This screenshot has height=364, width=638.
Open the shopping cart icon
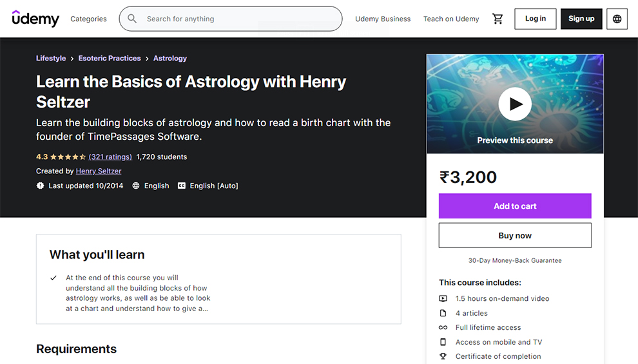498,19
